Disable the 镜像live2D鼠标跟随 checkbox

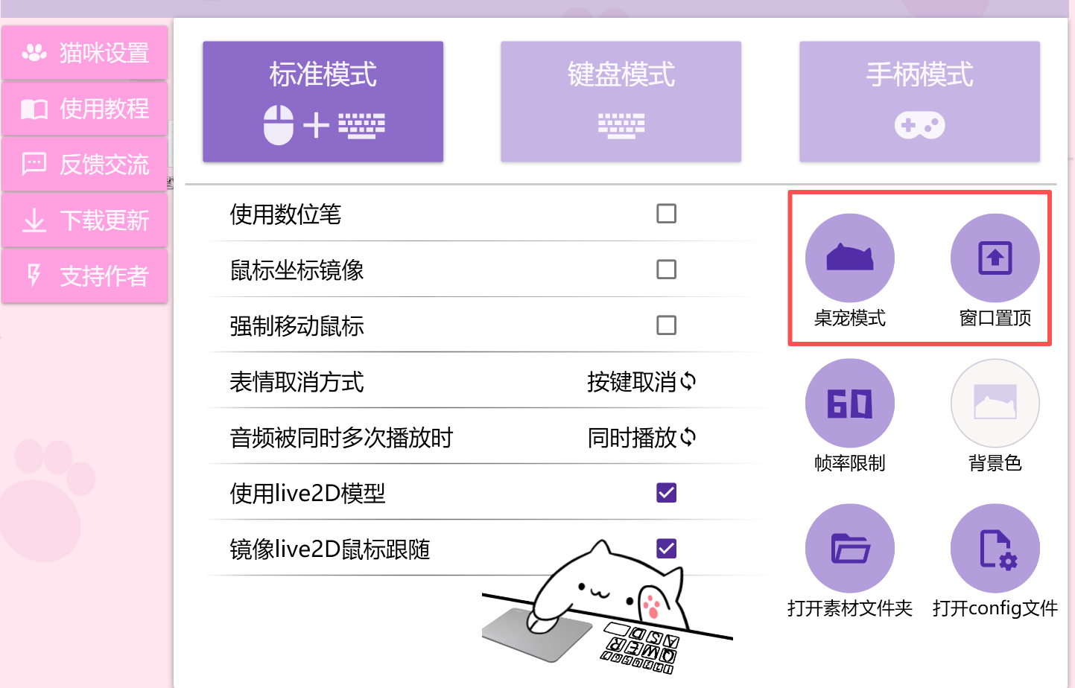(x=666, y=549)
